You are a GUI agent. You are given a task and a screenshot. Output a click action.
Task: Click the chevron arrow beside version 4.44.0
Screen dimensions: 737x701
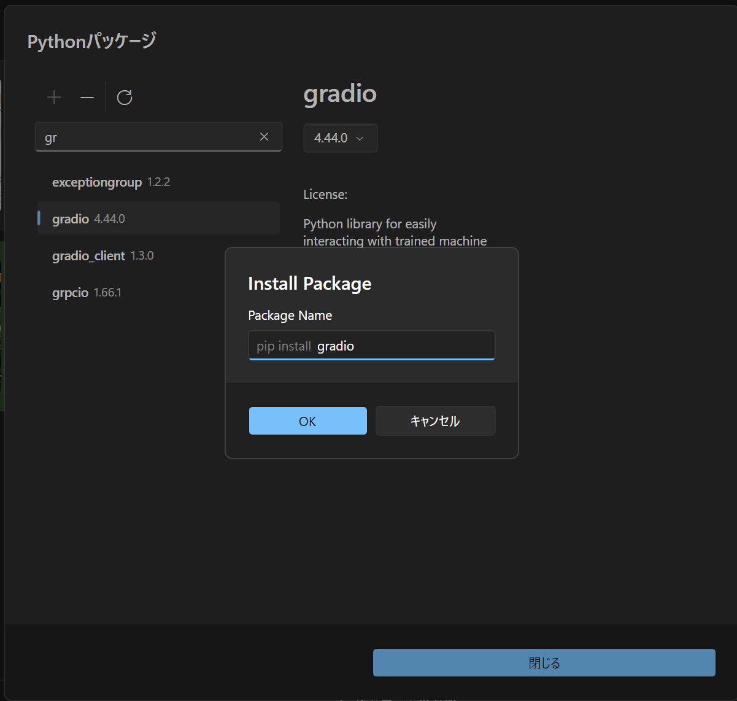coord(360,139)
